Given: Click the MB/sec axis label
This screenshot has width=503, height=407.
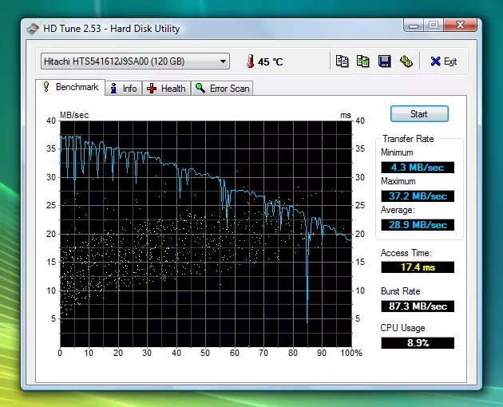Looking at the screenshot, I should coord(74,115).
